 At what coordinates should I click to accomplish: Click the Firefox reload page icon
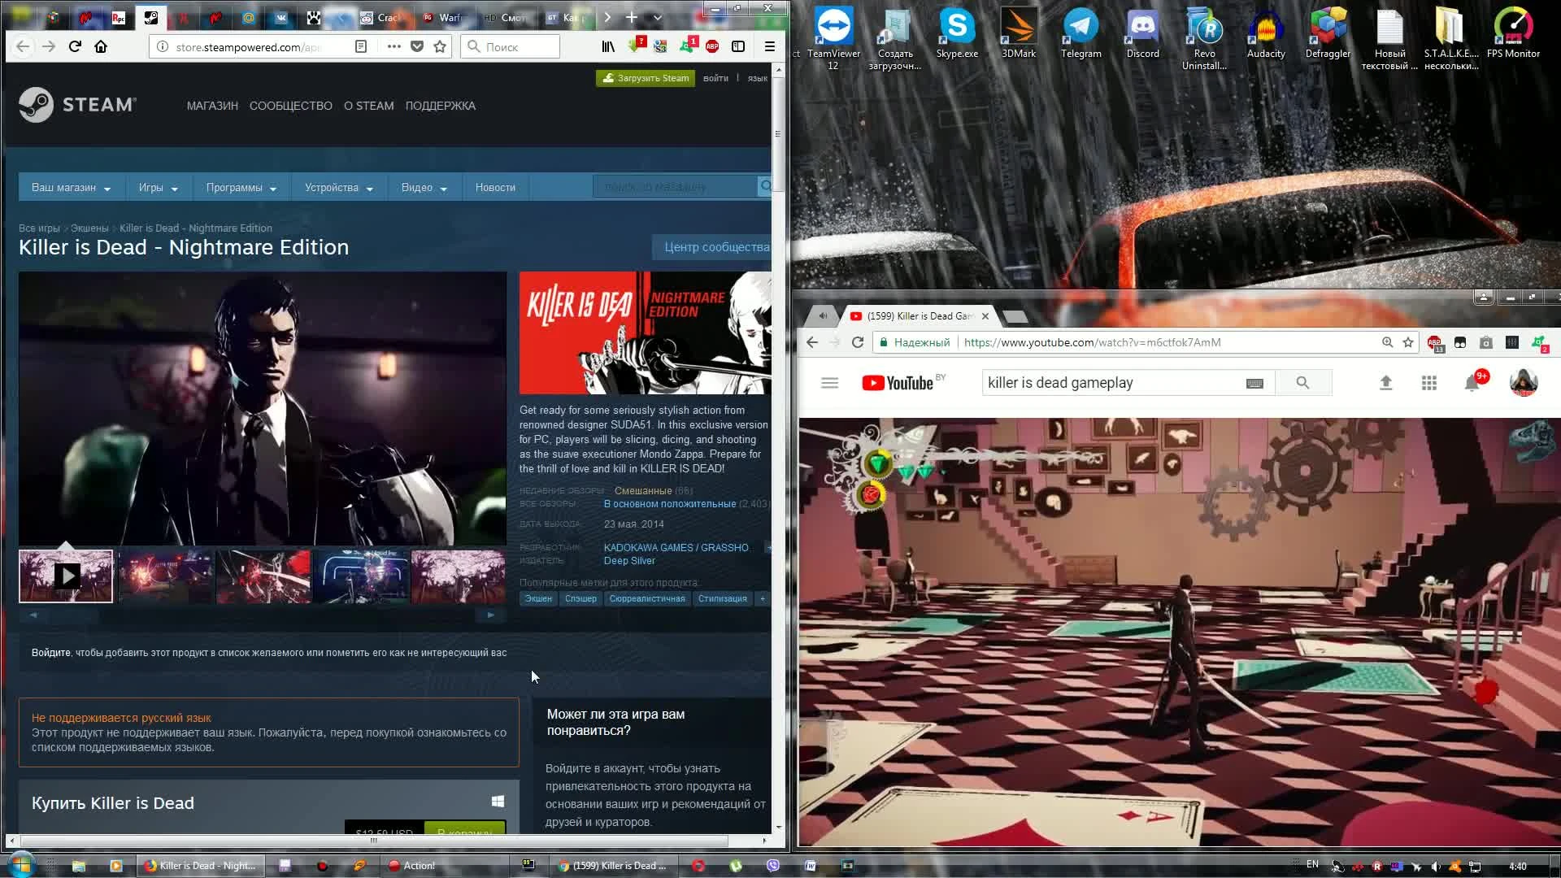(75, 46)
